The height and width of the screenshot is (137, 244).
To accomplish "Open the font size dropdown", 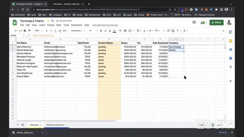I will point(93,31).
